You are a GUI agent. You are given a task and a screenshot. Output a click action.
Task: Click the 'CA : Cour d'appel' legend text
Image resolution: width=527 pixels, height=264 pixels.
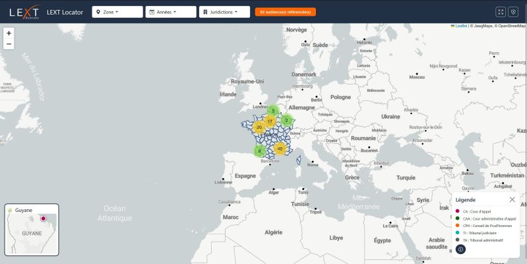(478, 211)
